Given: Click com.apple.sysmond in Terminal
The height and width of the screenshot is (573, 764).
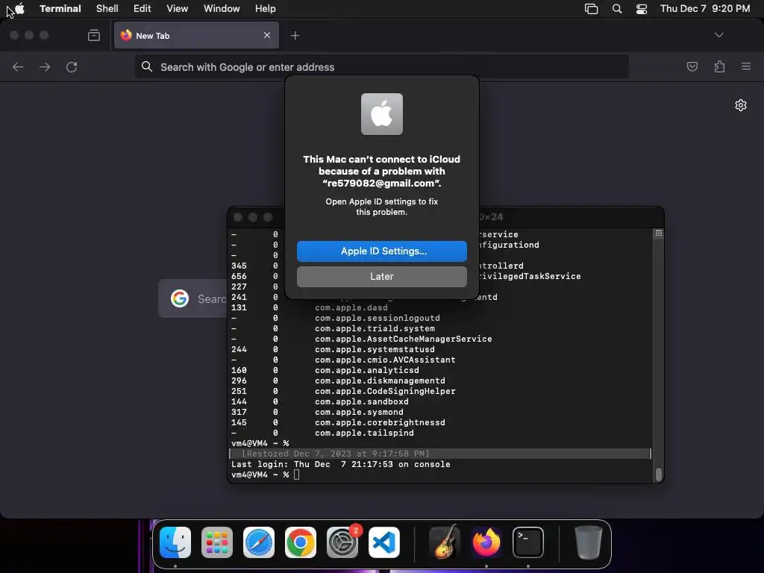Looking at the screenshot, I should [x=359, y=412].
